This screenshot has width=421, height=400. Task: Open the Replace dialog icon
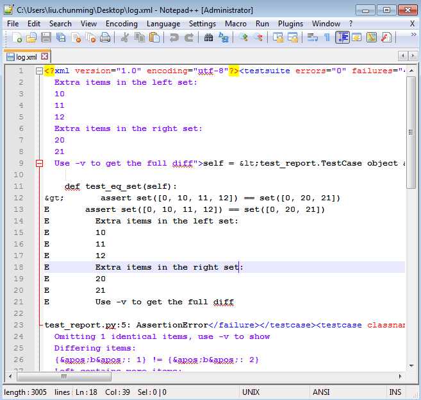tap(224, 37)
